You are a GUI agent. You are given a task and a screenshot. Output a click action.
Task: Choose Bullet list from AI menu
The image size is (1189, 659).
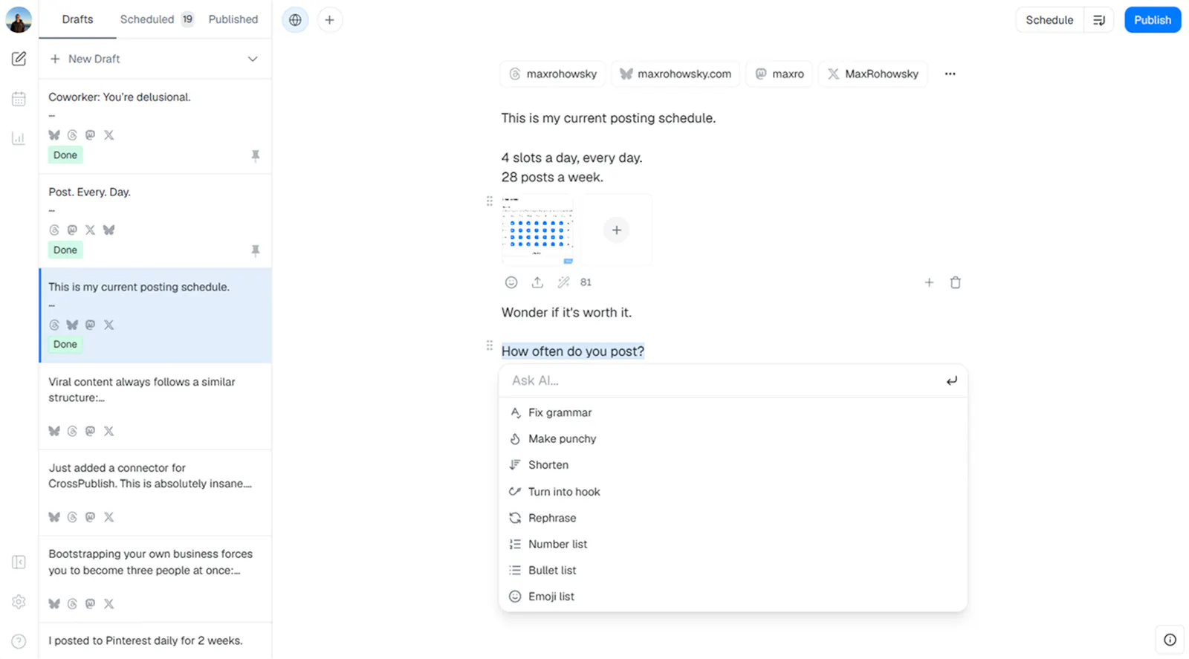(x=733, y=571)
